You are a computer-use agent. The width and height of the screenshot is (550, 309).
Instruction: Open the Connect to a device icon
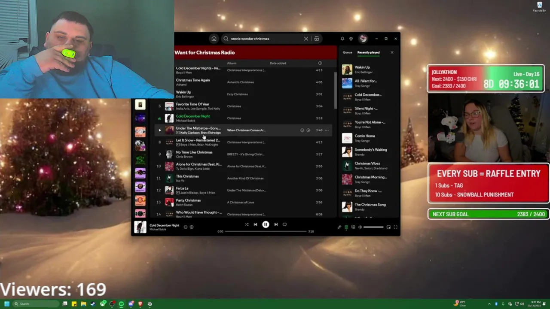(353, 227)
